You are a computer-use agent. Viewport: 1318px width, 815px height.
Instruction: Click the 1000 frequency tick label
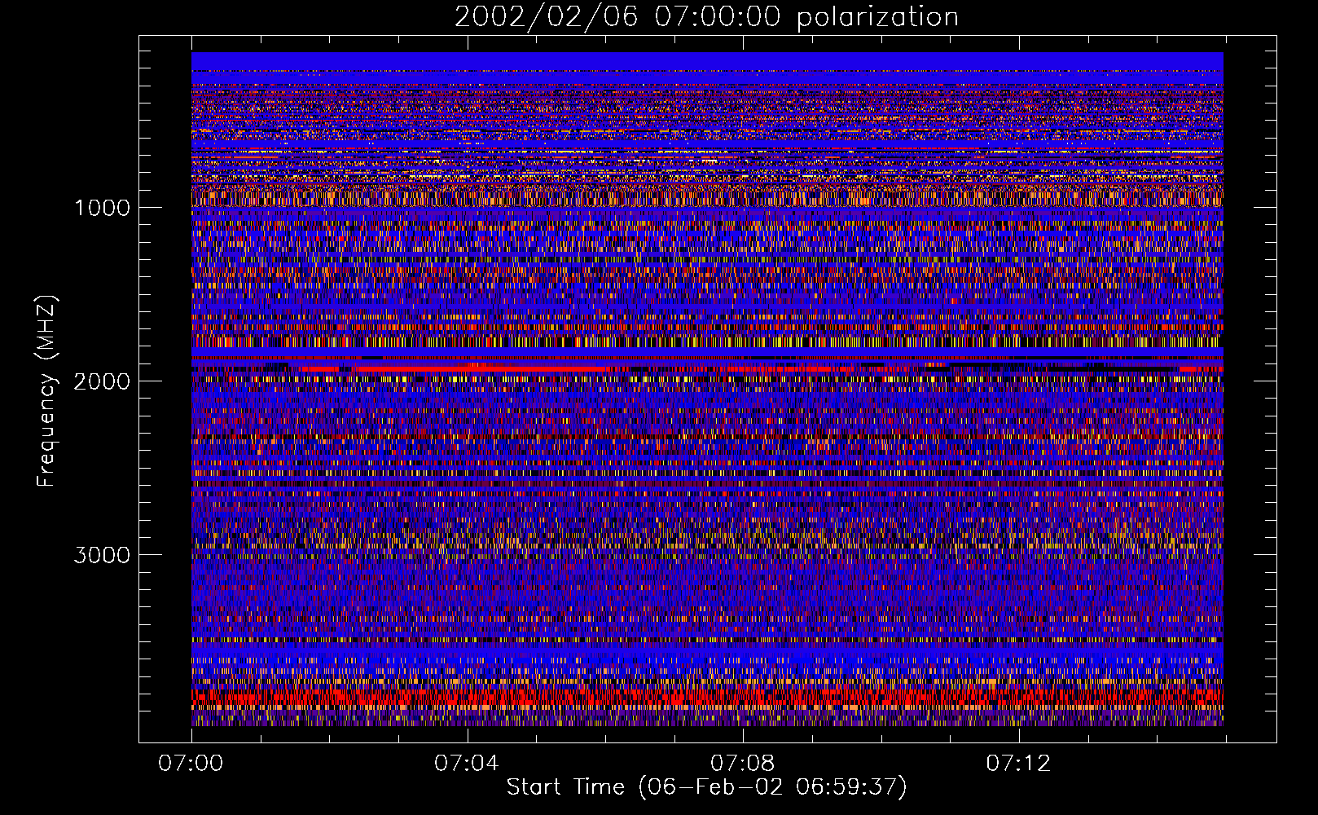pyautogui.click(x=102, y=208)
